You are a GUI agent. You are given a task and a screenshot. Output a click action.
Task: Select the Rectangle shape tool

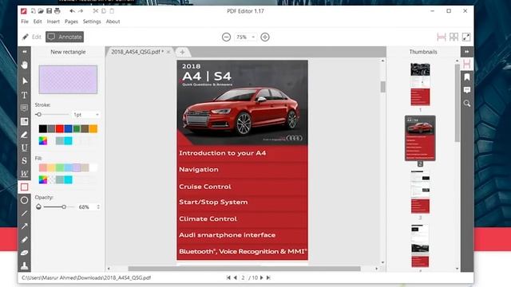(25, 187)
